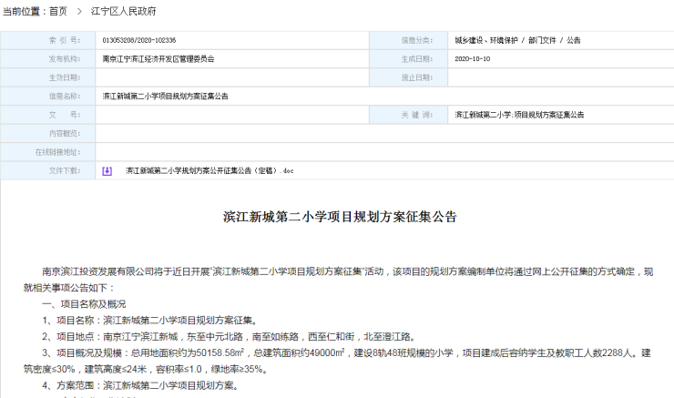This screenshot has height=398, width=674.
Task: Click the 索引号 label
Action: click(x=65, y=40)
